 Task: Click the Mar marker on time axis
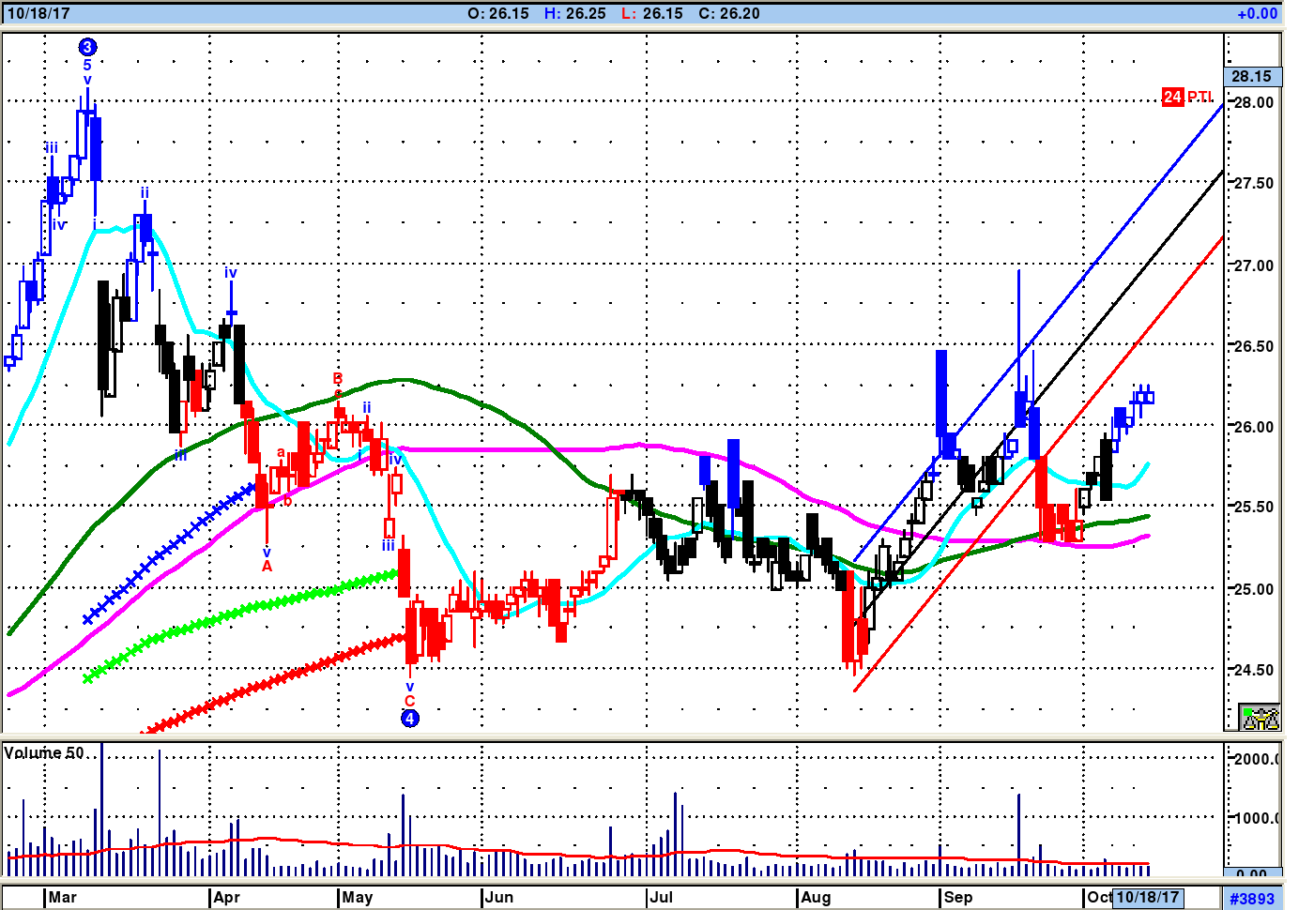[x=63, y=897]
